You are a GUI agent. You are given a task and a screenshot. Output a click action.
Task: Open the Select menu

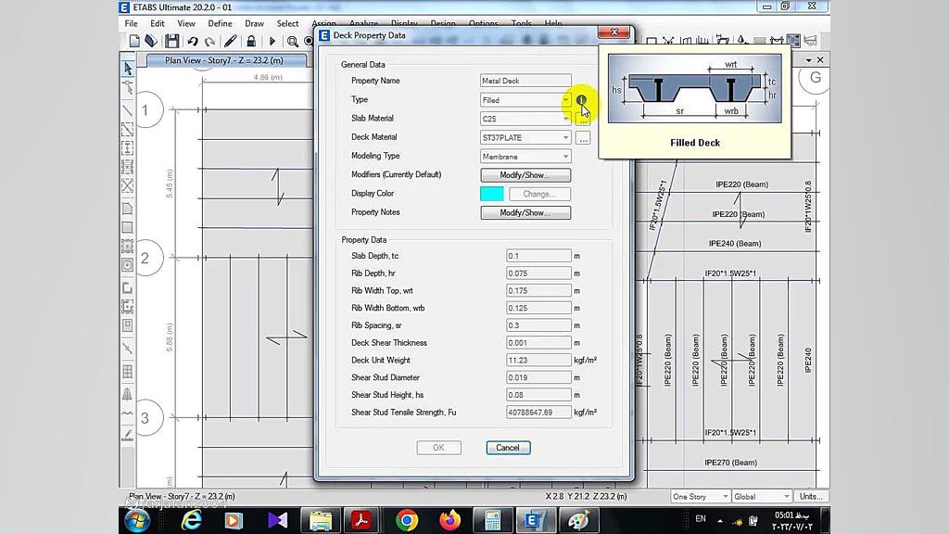287,23
